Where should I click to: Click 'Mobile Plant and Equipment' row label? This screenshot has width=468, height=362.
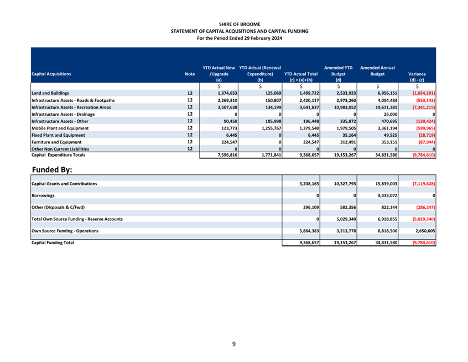tap(60, 128)
